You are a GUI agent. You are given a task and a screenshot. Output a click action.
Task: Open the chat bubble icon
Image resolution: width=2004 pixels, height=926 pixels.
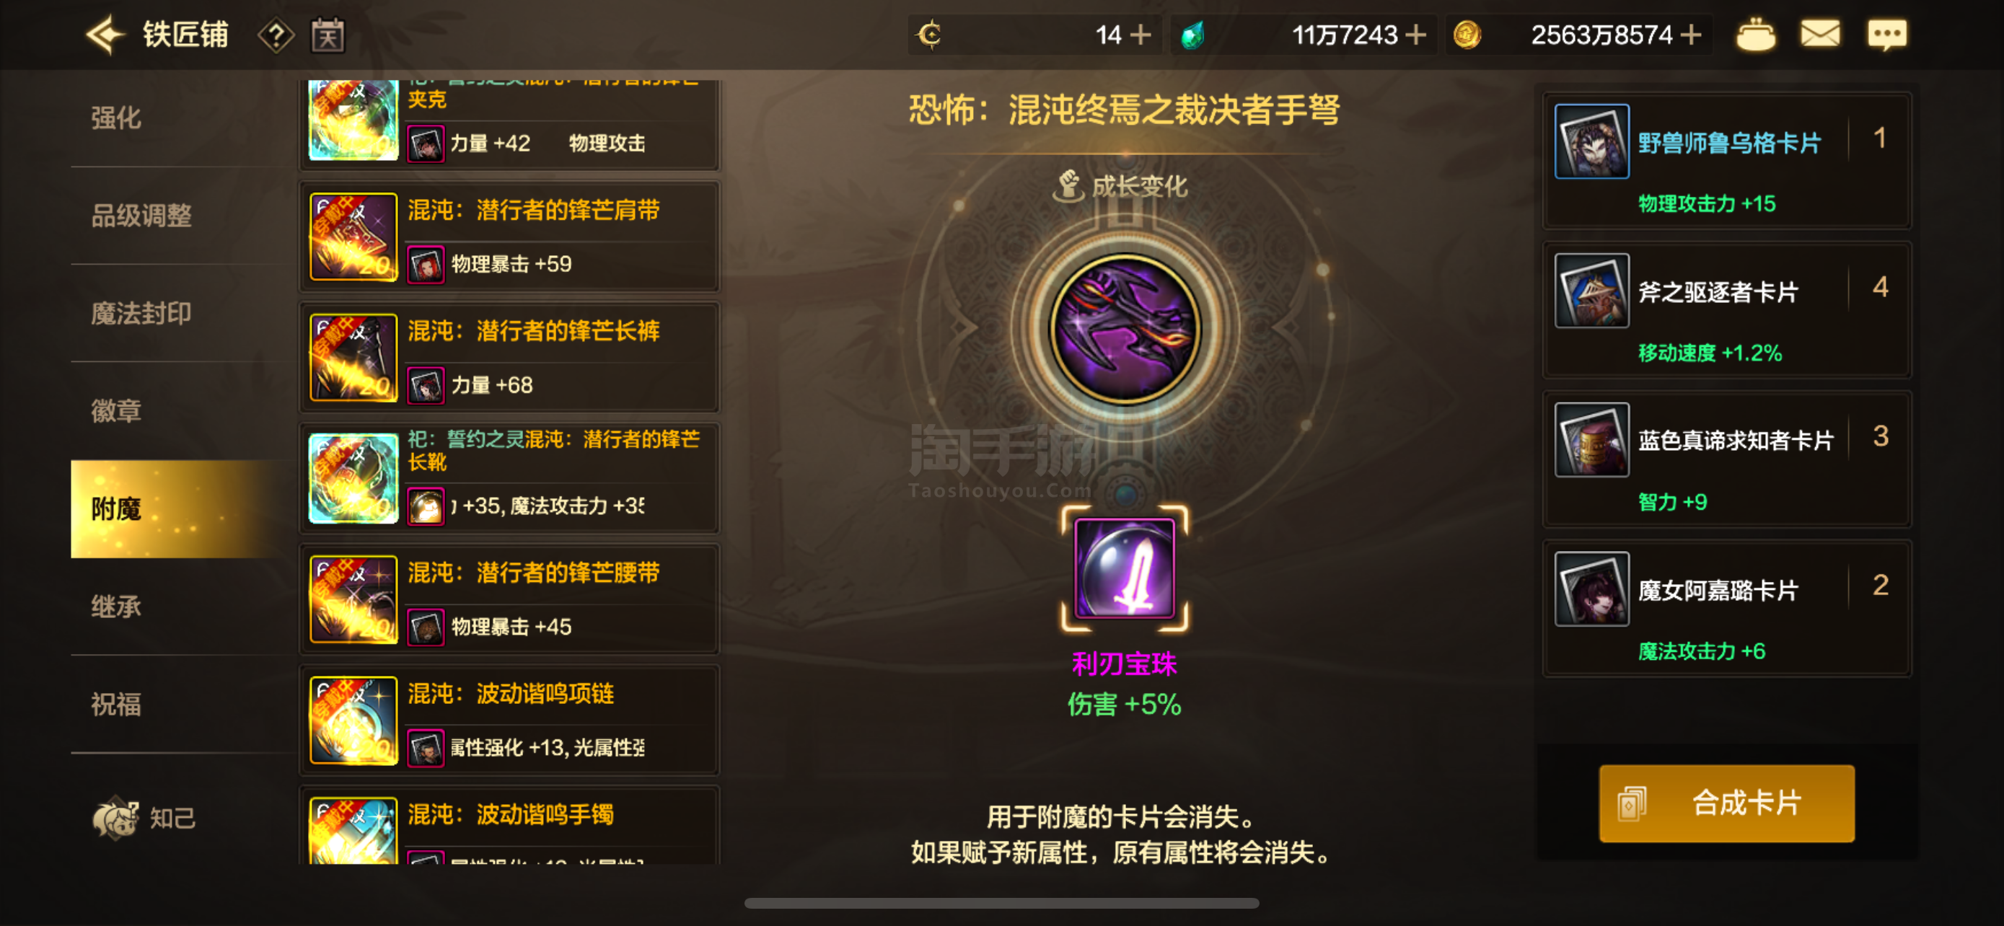(x=1886, y=35)
